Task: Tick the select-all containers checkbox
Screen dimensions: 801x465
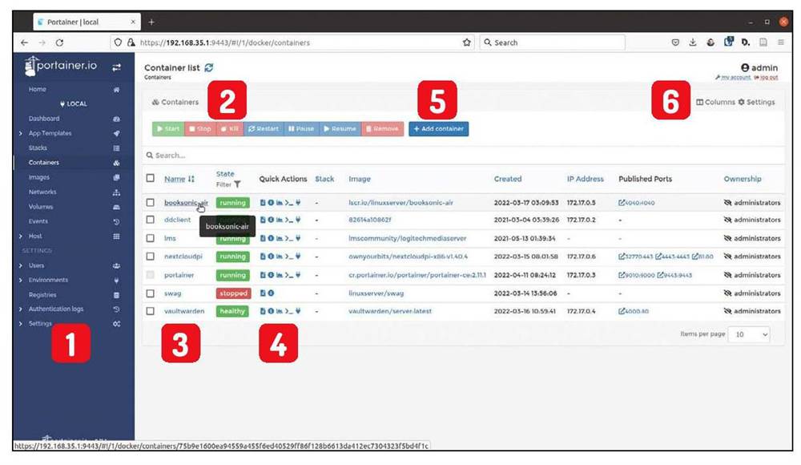Action: coord(151,178)
